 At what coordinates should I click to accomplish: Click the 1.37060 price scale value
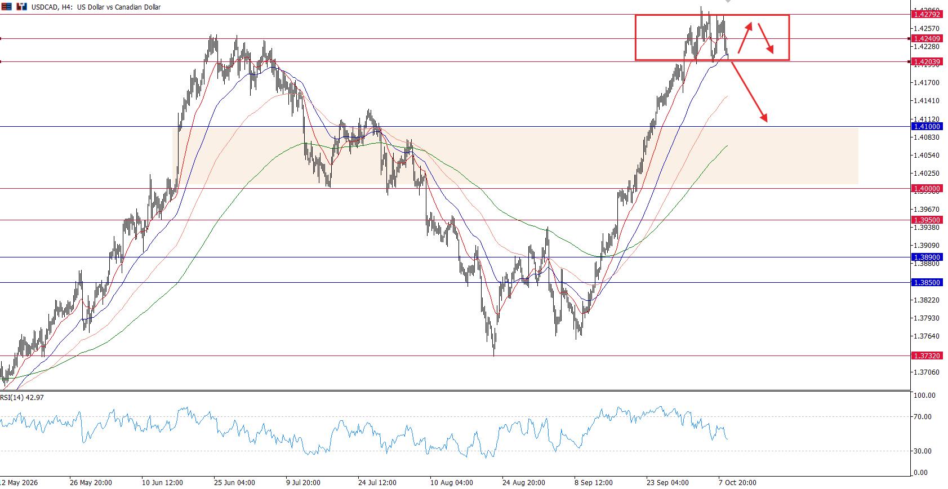[x=926, y=372]
